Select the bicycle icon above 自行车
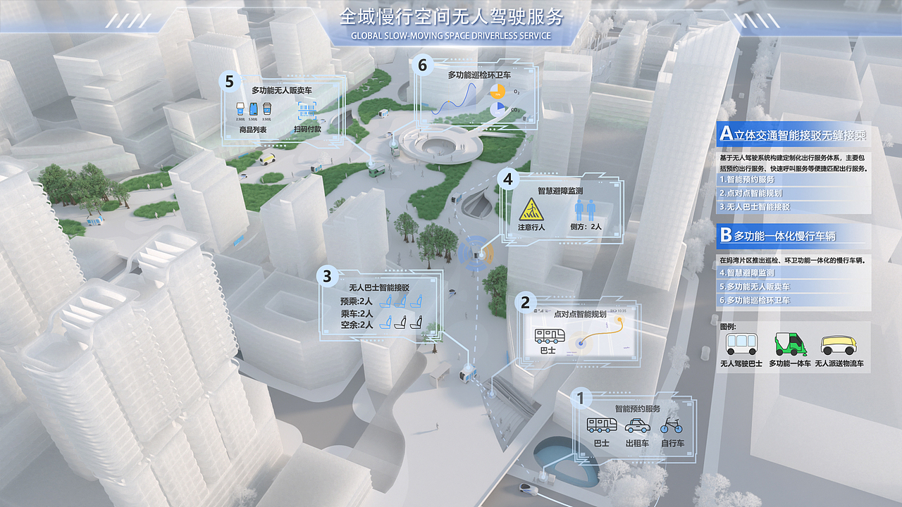 pyautogui.click(x=671, y=425)
